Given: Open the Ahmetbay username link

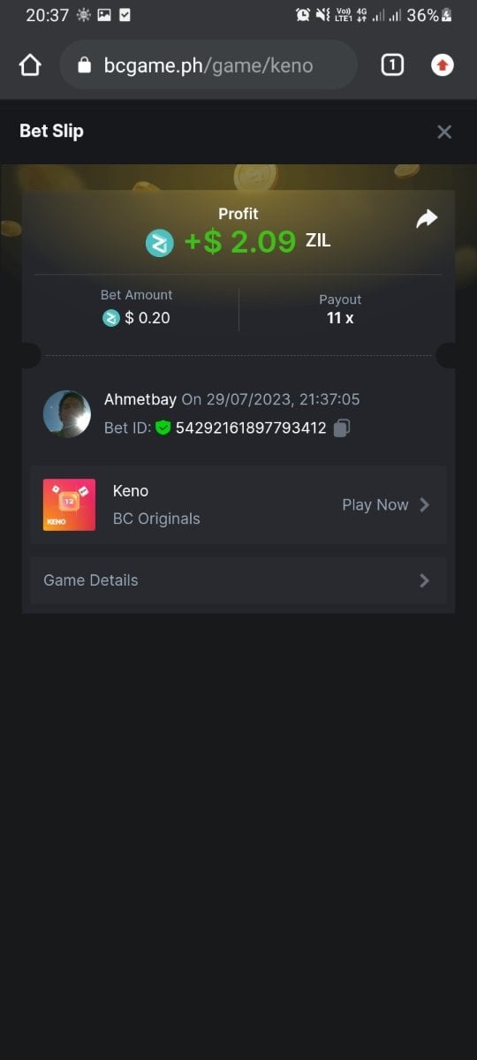Looking at the screenshot, I should click(140, 399).
